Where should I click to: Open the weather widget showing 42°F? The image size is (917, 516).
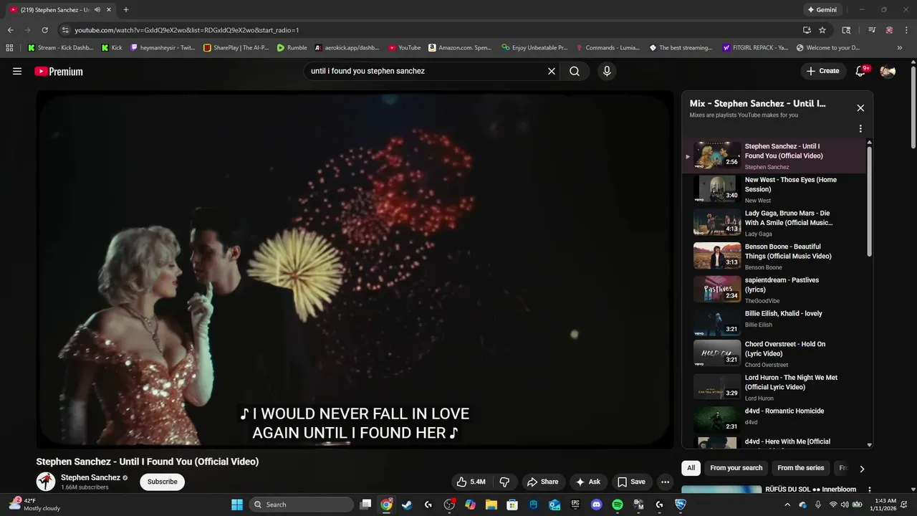click(36, 505)
